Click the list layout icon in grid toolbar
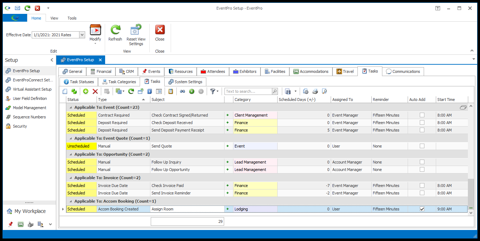Viewport: 480px width, 241px height. (159, 91)
